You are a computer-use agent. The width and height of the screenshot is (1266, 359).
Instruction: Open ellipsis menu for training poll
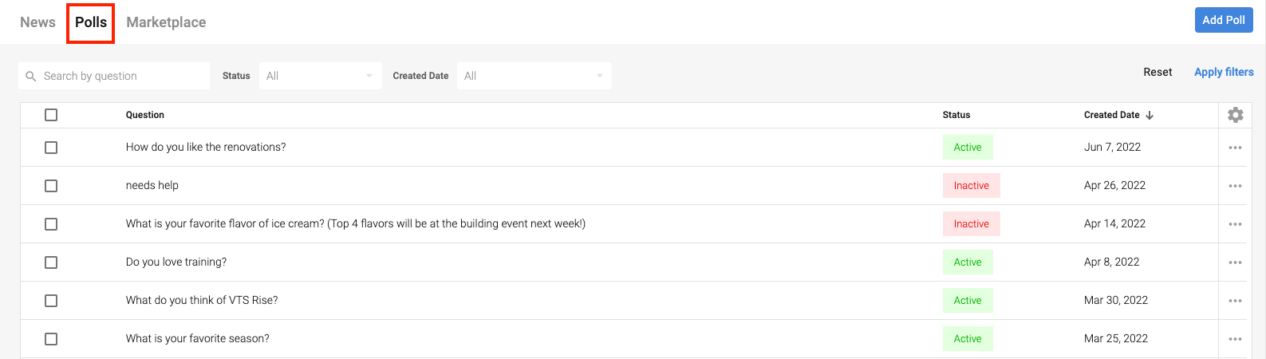(x=1235, y=262)
